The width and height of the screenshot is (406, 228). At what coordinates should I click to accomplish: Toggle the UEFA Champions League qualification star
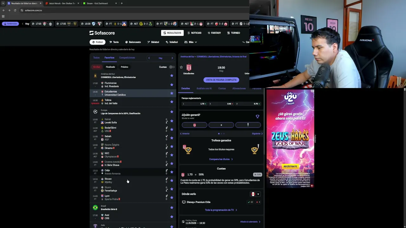[x=172, y=112]
